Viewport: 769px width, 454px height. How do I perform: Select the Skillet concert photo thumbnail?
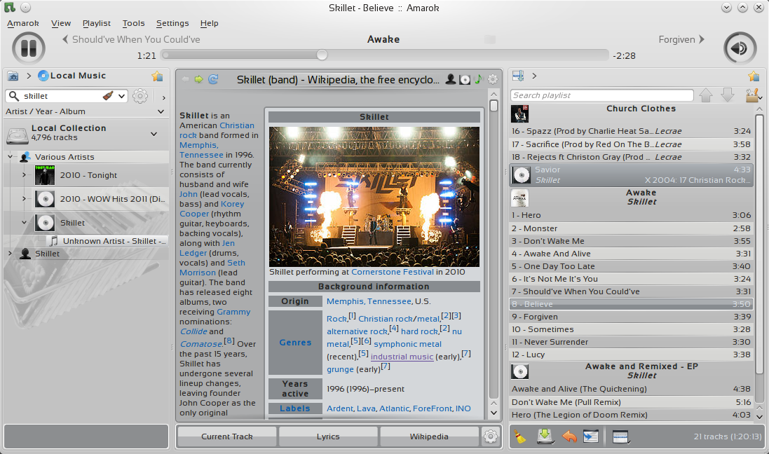374,197
